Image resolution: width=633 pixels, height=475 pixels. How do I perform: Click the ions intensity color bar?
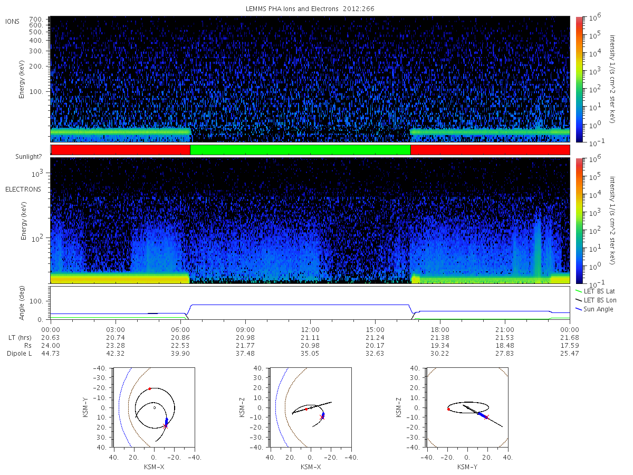(579, 79)
